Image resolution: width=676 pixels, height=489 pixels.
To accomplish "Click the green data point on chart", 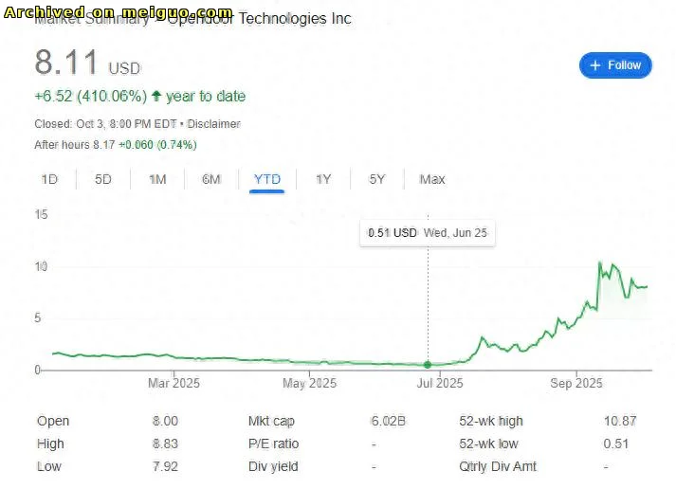I will [428, 365].
